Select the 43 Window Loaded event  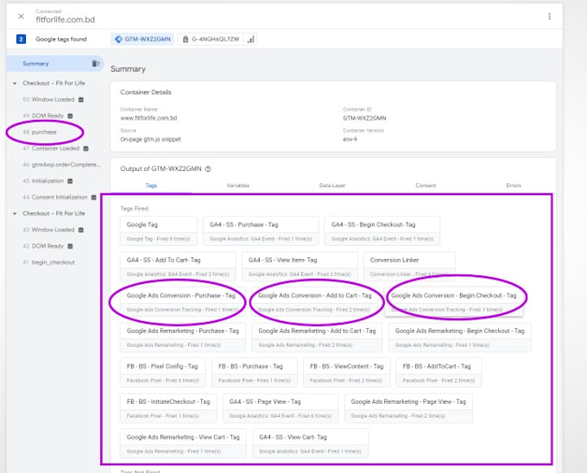coord(48,230)
